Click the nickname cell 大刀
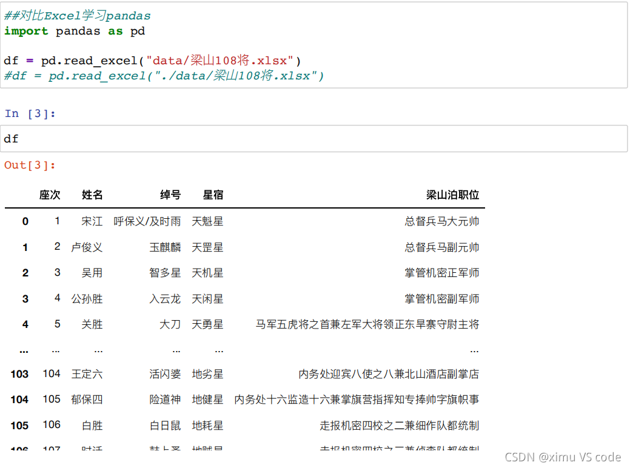Image resolution: width=630 pixels, height=468 pixels. [x=170, y=324]
